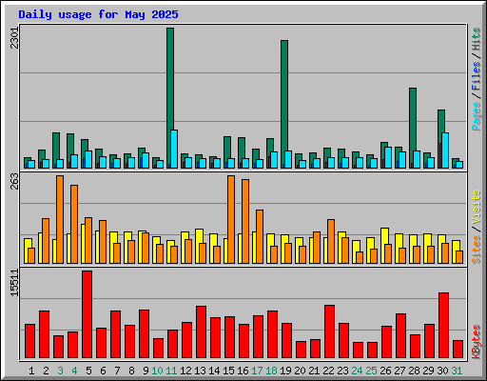
Task: Click day label 22 on the x-axis
Action: (328, 371)
